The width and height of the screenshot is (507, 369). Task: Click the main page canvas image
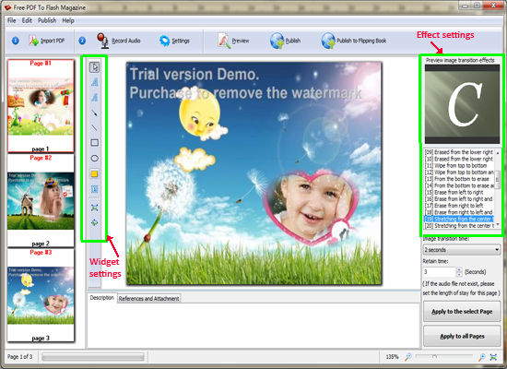click(254, 173)
